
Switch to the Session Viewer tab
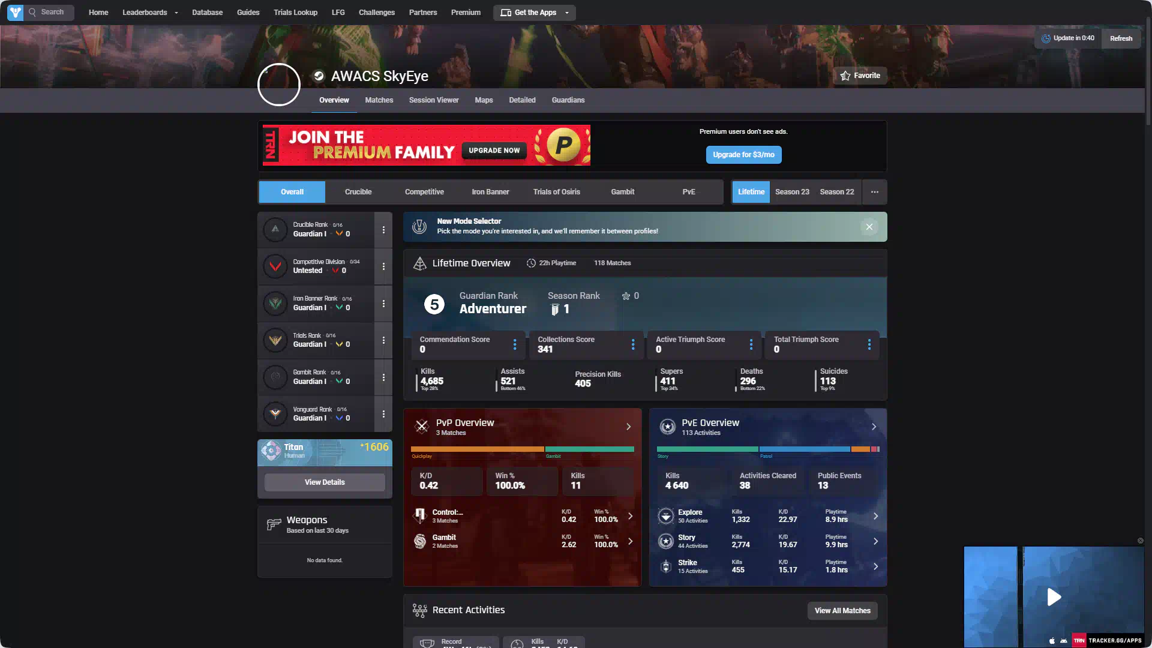click(x=434, y=100)
